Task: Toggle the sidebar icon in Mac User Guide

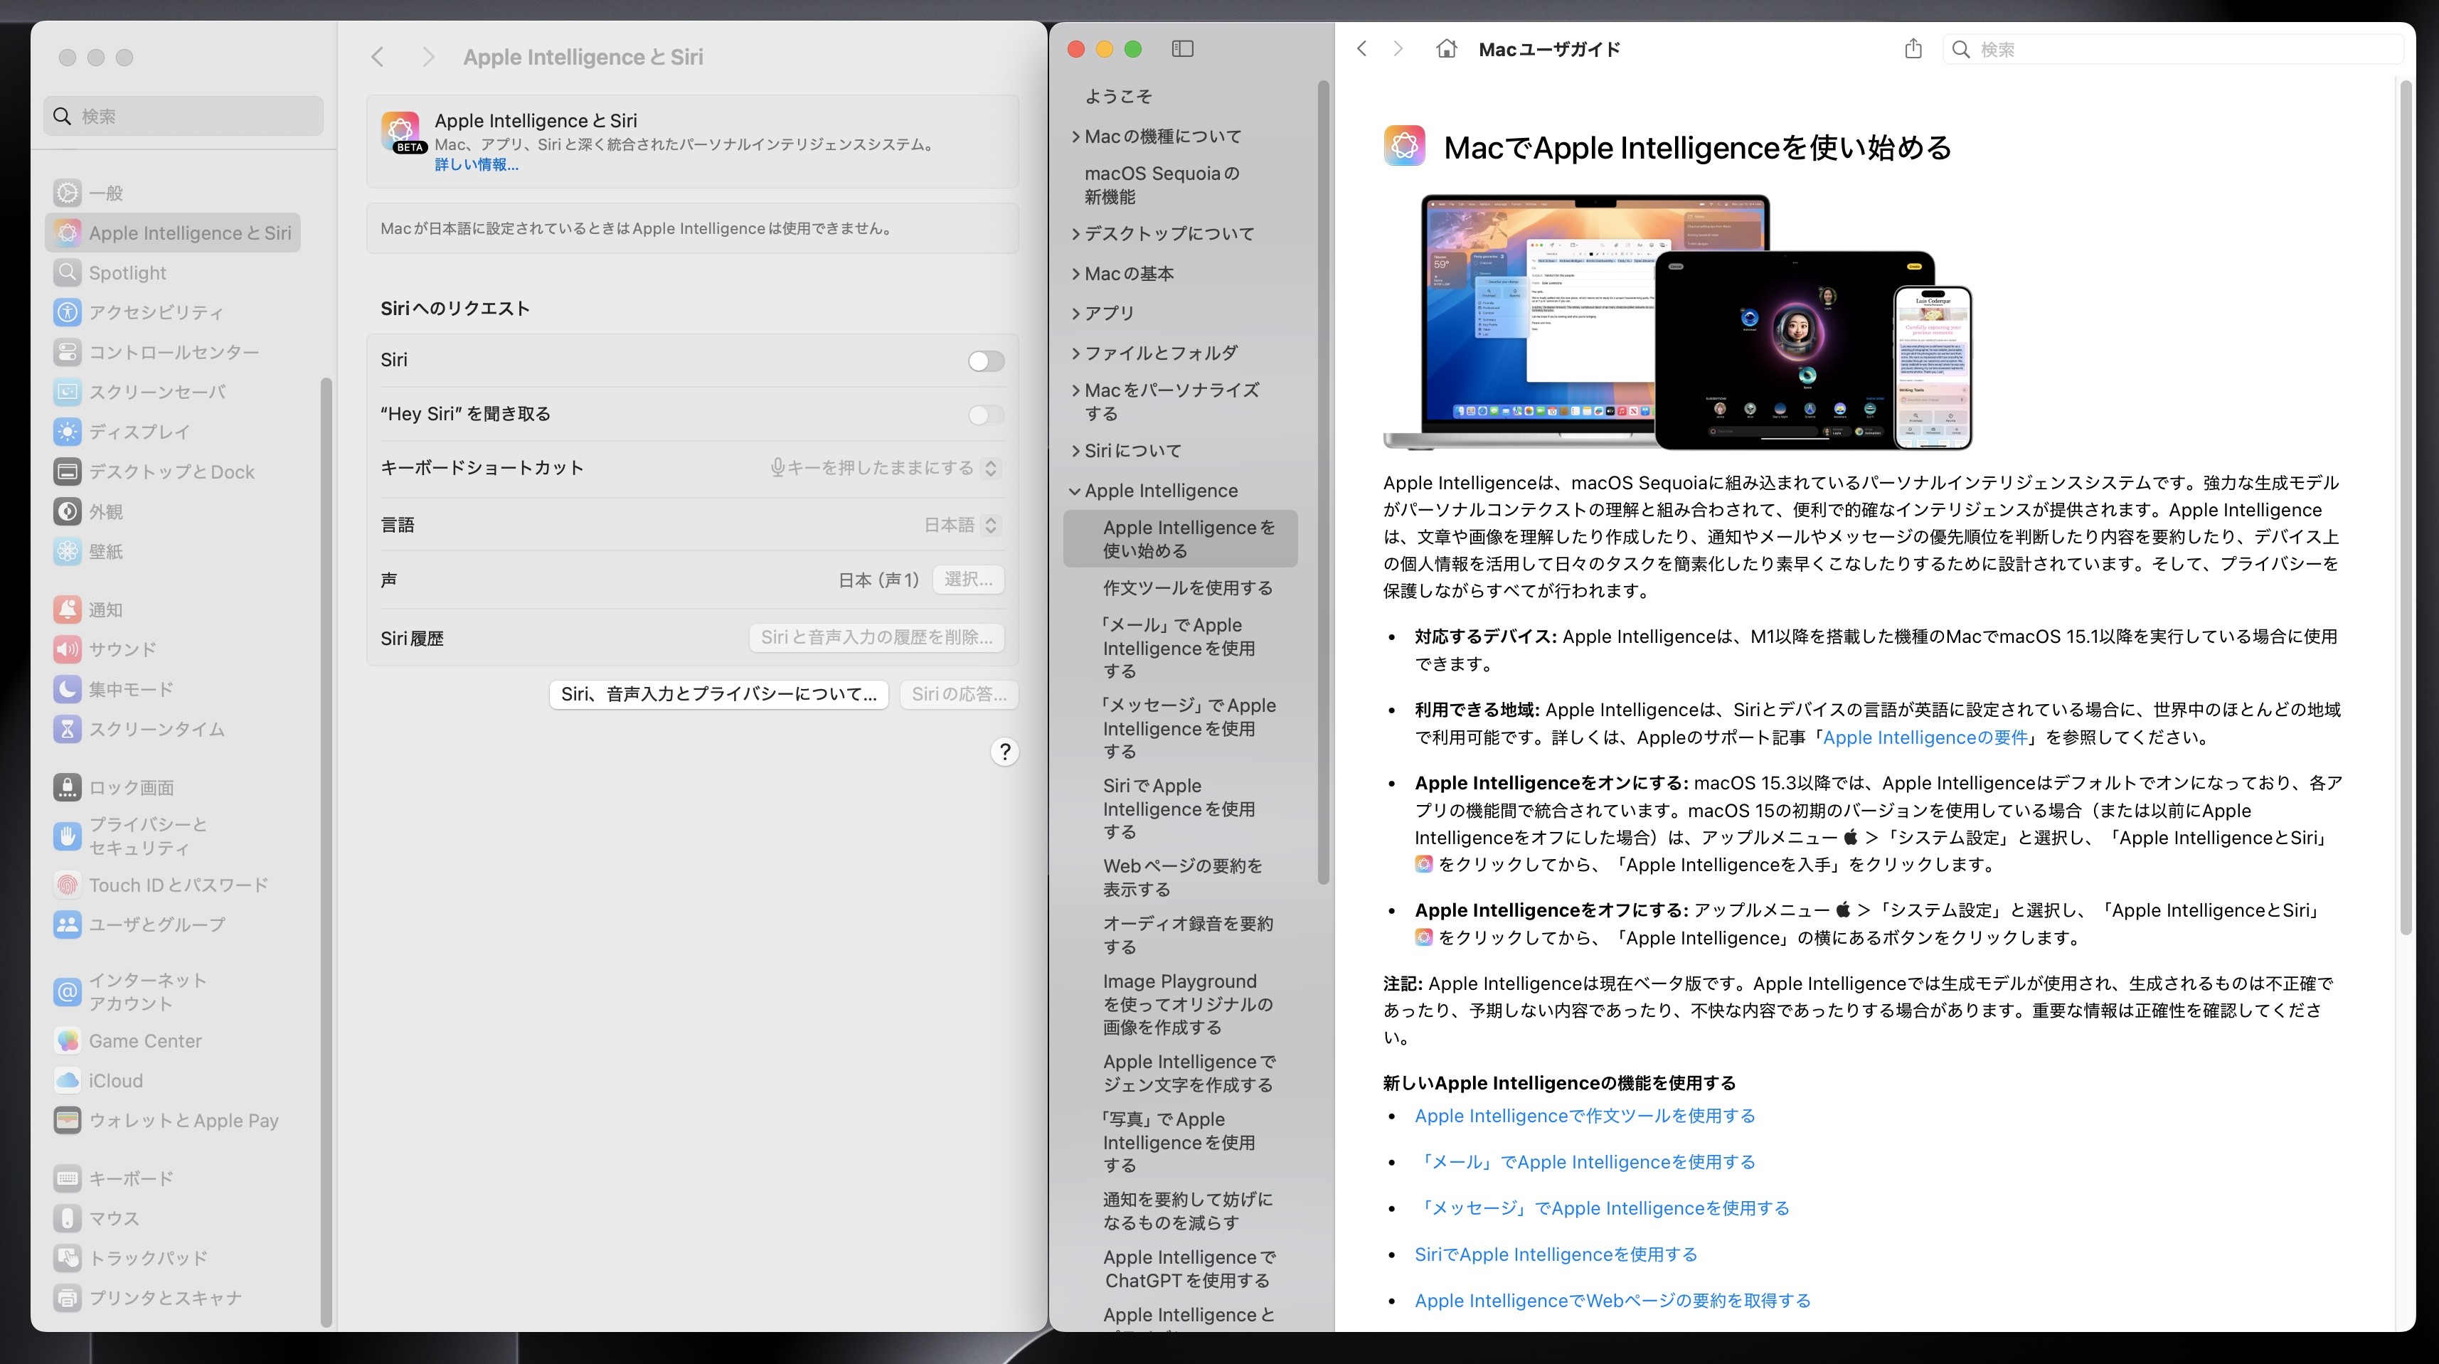Action: point(1183,49)
